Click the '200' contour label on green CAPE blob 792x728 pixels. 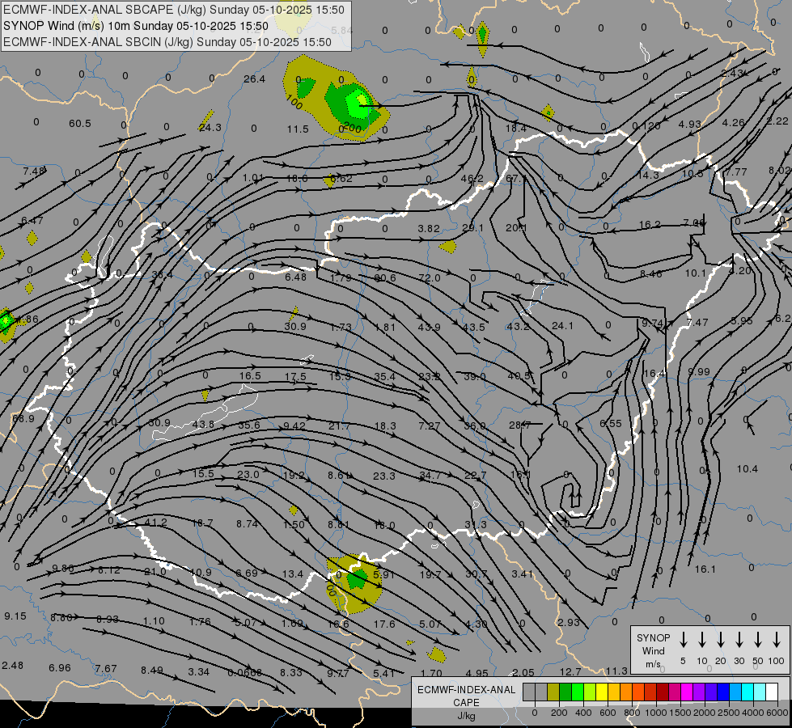coord(353,129)
